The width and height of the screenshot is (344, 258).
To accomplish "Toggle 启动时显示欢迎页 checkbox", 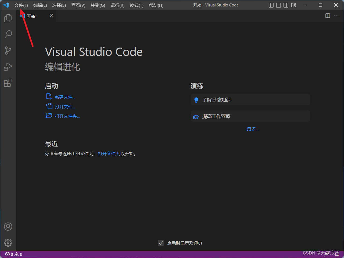I will click(x=161, y=243).
